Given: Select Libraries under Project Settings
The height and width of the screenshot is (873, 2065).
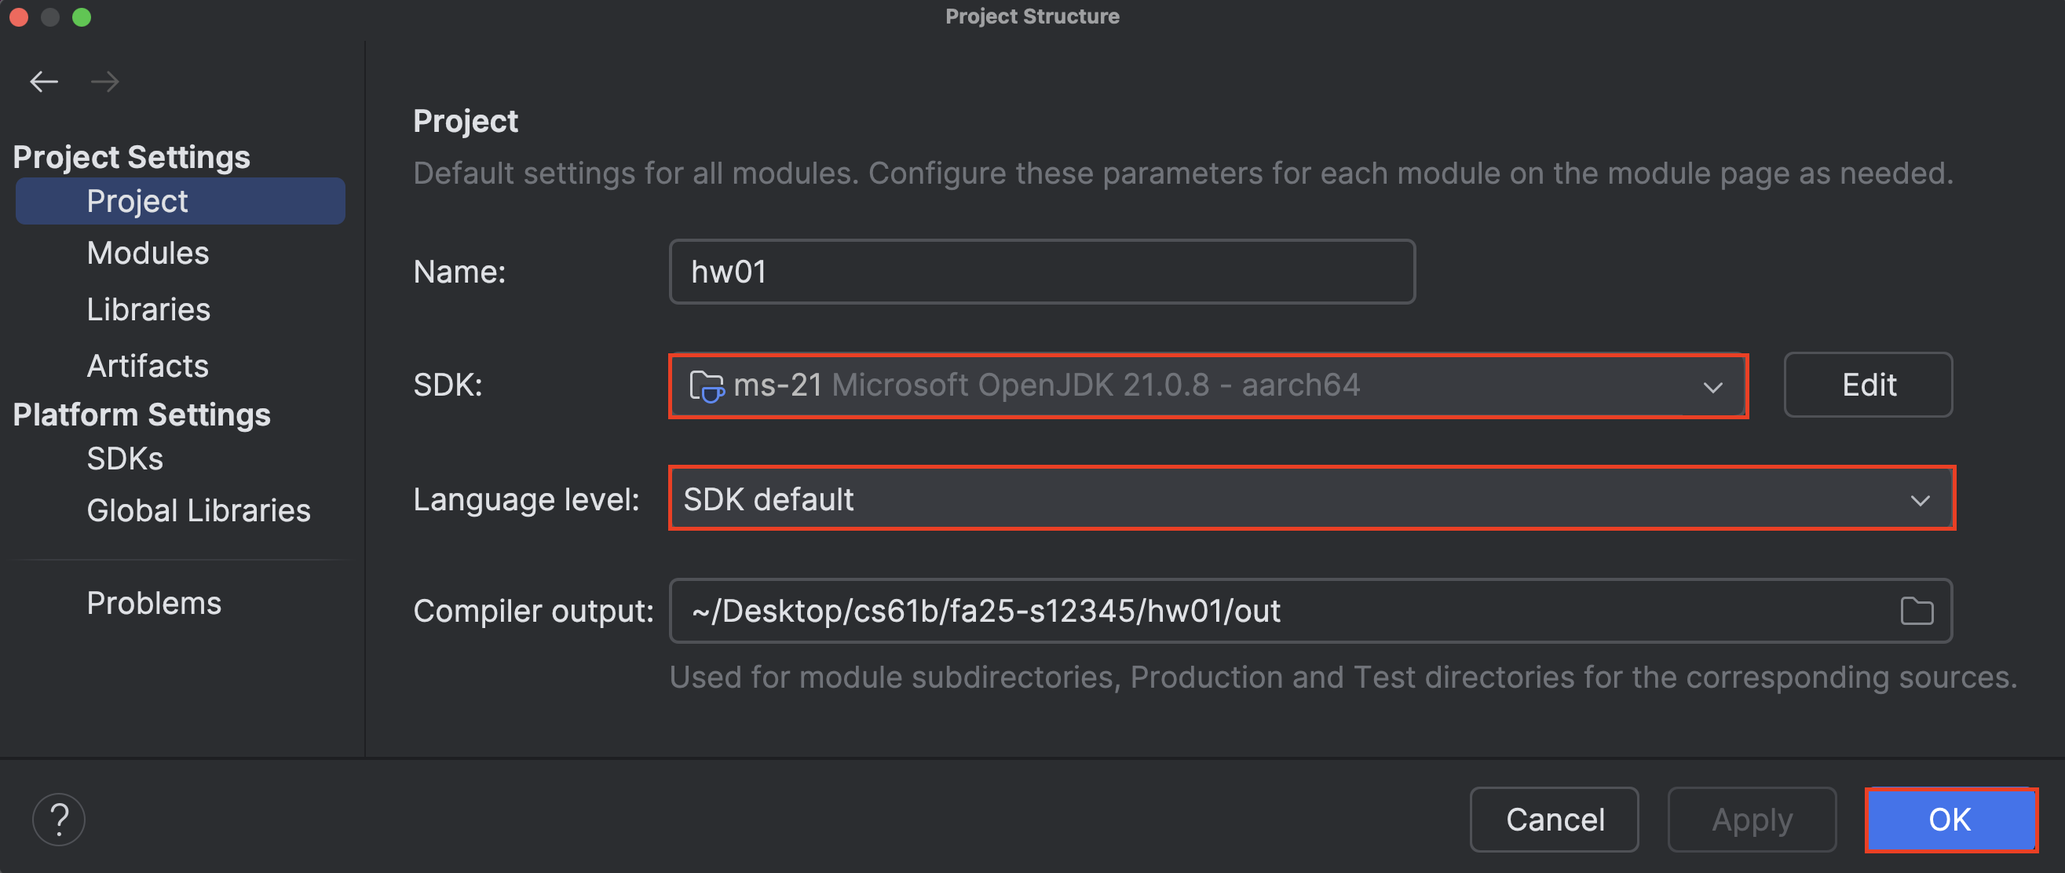Looking at the screenshot, I should coord(148,309).
